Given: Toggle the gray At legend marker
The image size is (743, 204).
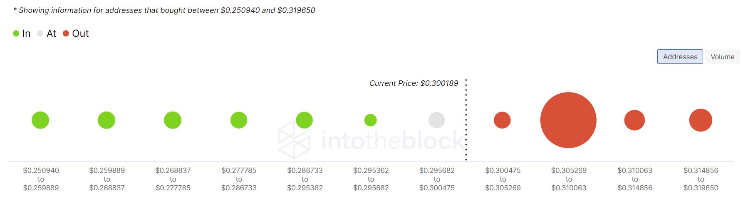Looking at the screenshot, I should point(40,34).
